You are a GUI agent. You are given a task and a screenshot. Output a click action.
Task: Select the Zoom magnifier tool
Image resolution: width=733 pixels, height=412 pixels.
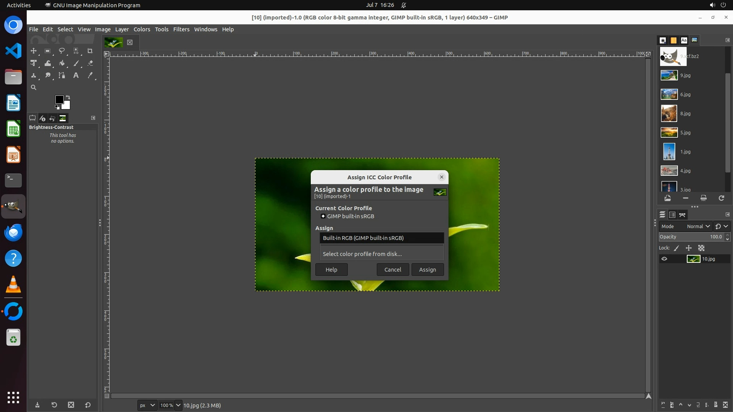[34, 88]
